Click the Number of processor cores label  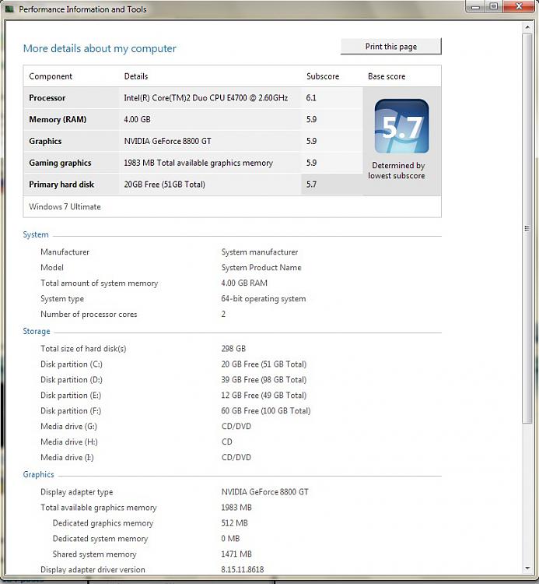[x=89, y=315]
